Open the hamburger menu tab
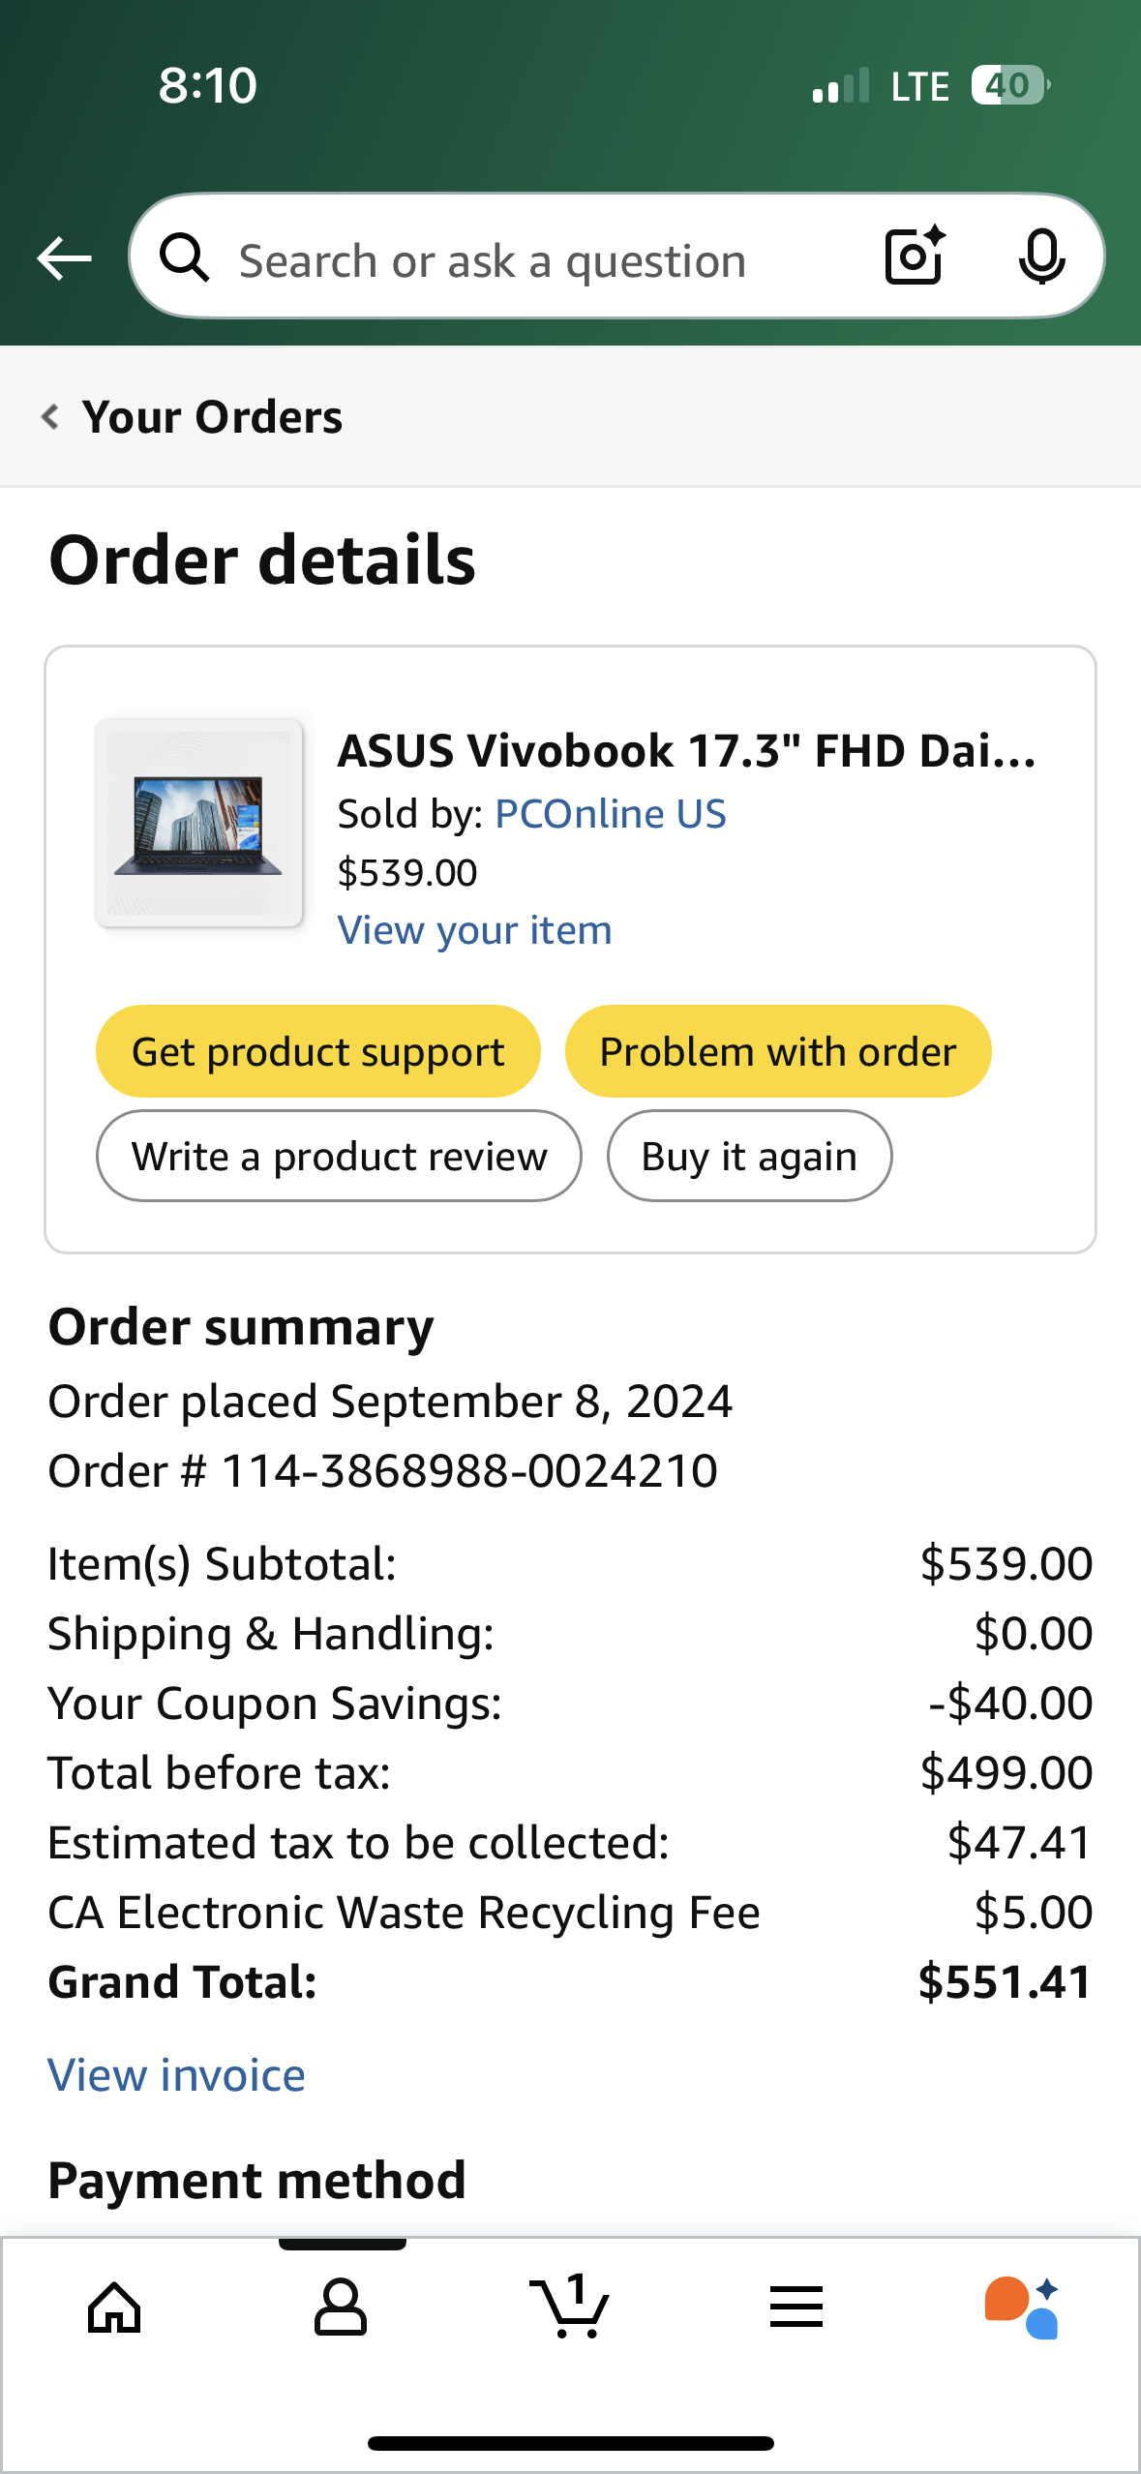The image size is (1141, 2474). 796,2308
